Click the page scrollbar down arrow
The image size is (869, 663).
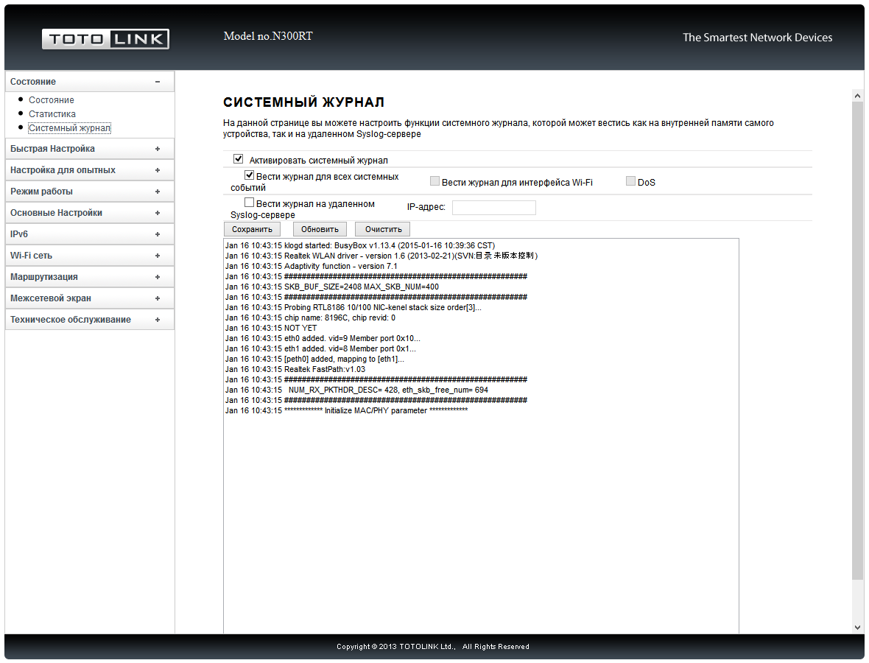coord(857,628)
